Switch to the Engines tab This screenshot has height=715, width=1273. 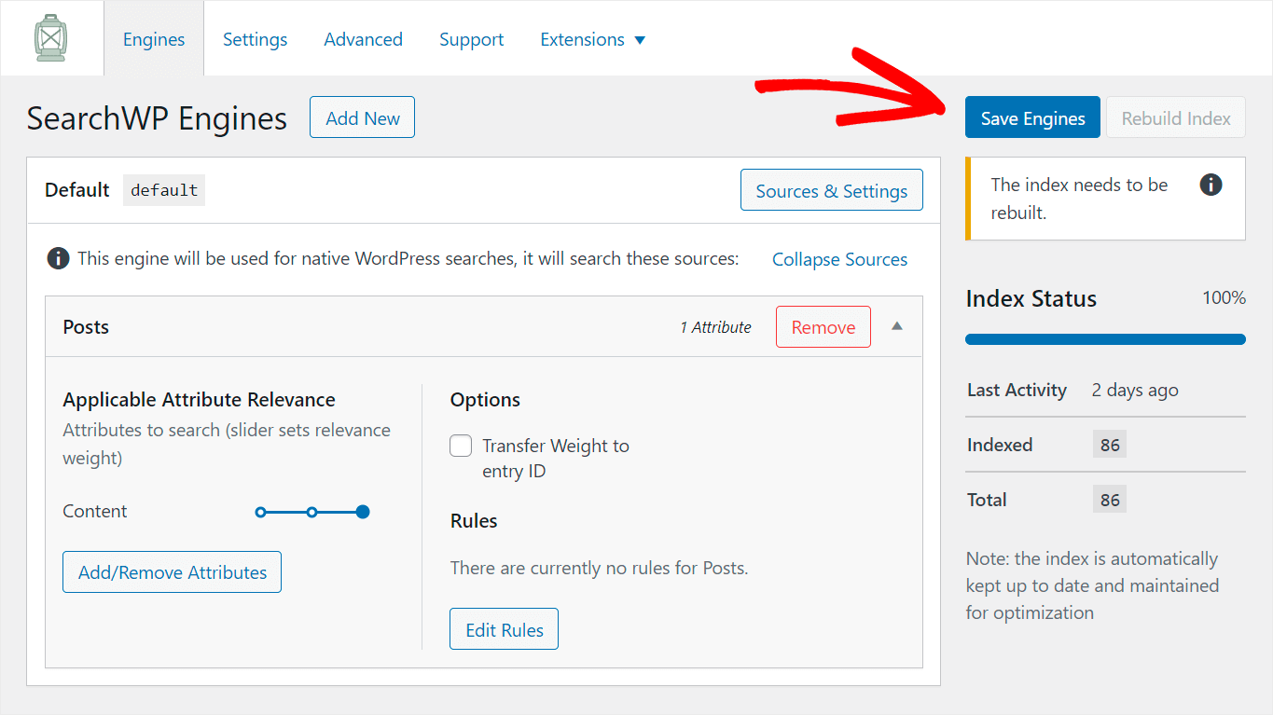pos(154,39)
